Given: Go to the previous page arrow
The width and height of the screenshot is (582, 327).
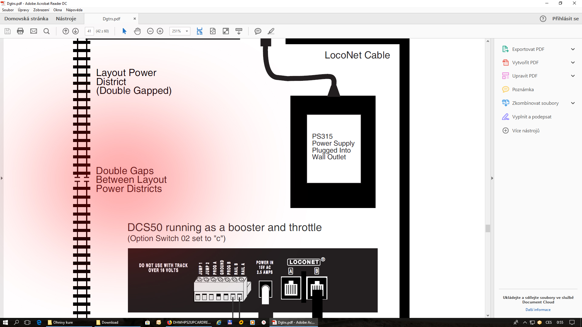Looking at the screenshot, I should point(65,31).
